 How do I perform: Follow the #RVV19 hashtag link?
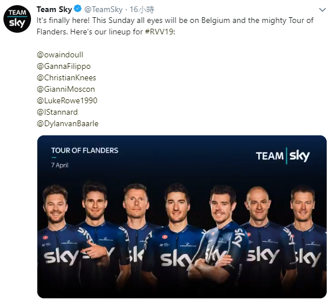point(160,32)
